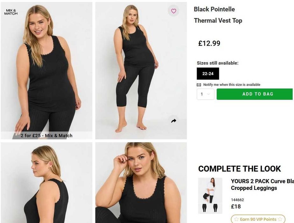Click the envelope notify icon

coord(199,85)
